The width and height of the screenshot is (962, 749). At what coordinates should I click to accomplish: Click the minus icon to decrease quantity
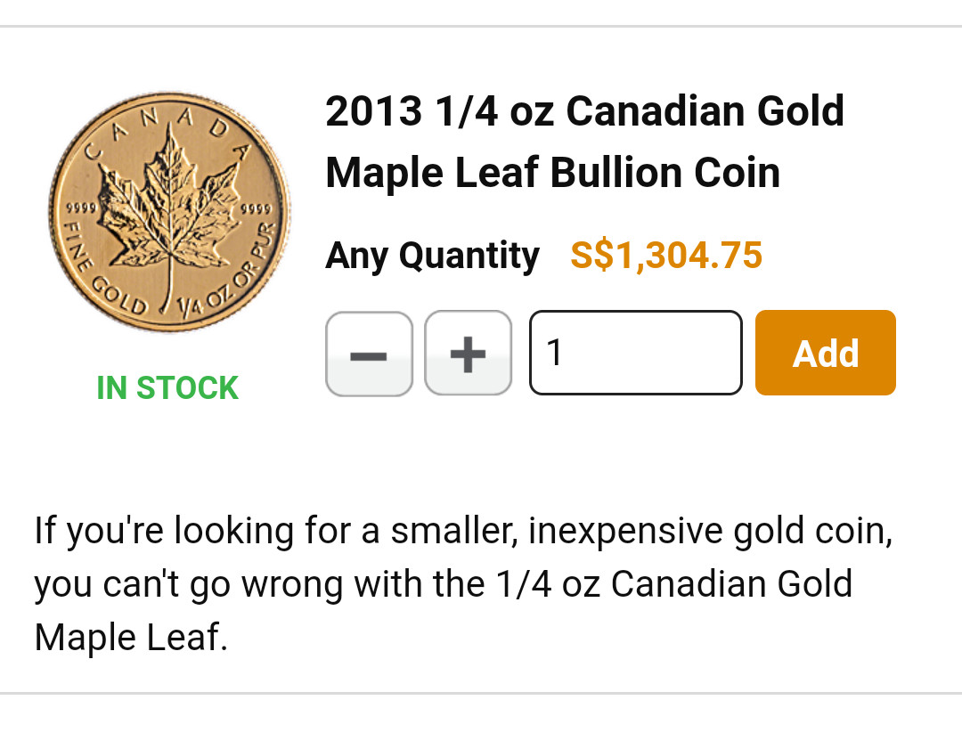[x=369, y=354]
